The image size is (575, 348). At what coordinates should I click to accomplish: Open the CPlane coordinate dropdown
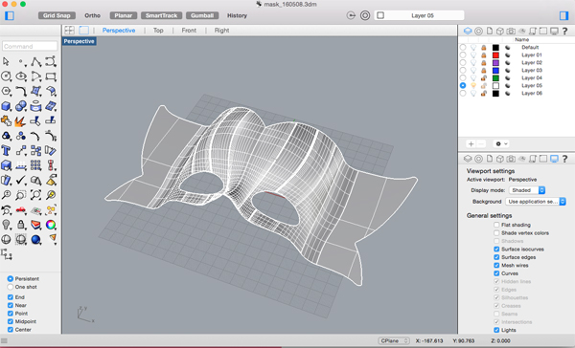click(x=394, y=340)
